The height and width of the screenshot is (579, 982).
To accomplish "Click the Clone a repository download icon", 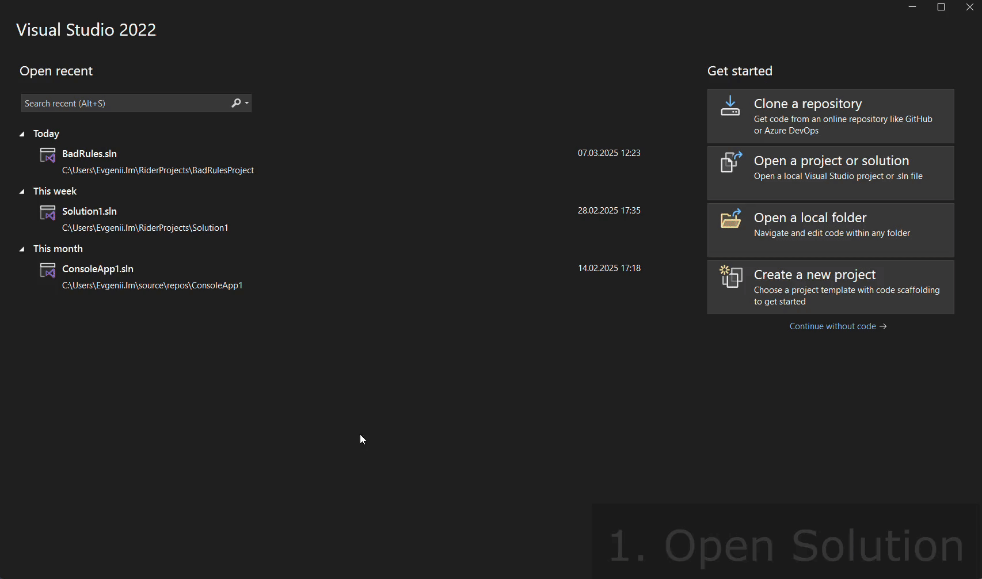I will [x=730, y=106].
